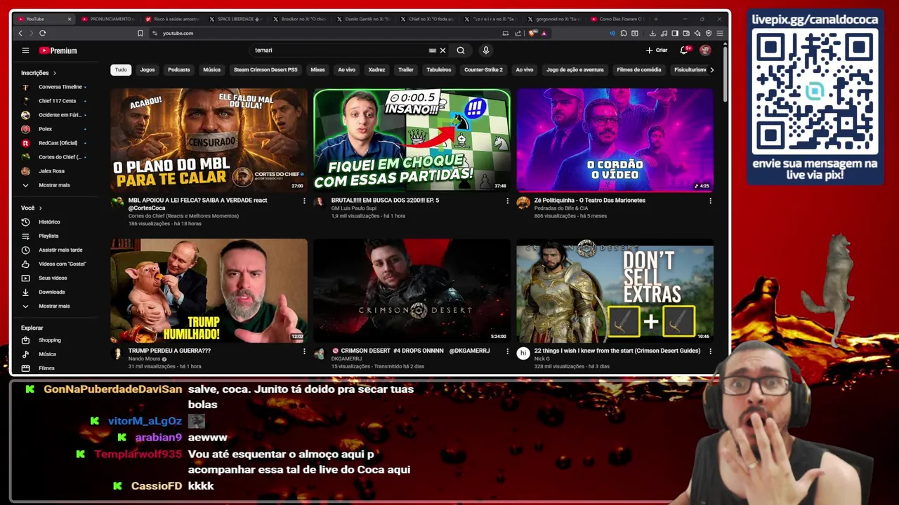Open options for BRUTAL!!!! EM BUSCA DOS 3200 video
Screen dimensions: 899x505
(507, 201)
